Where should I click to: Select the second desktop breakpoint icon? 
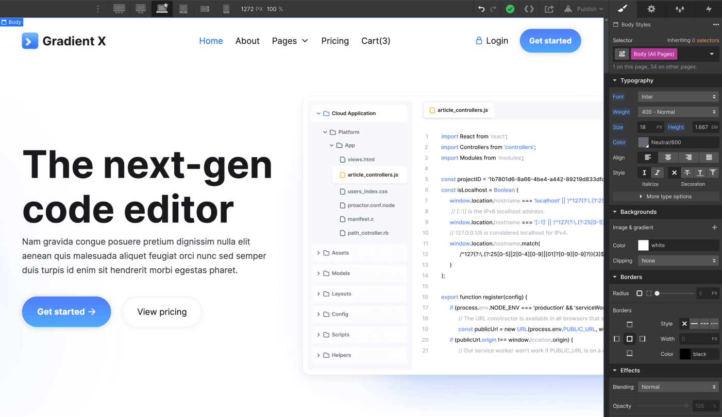point(141,9)
